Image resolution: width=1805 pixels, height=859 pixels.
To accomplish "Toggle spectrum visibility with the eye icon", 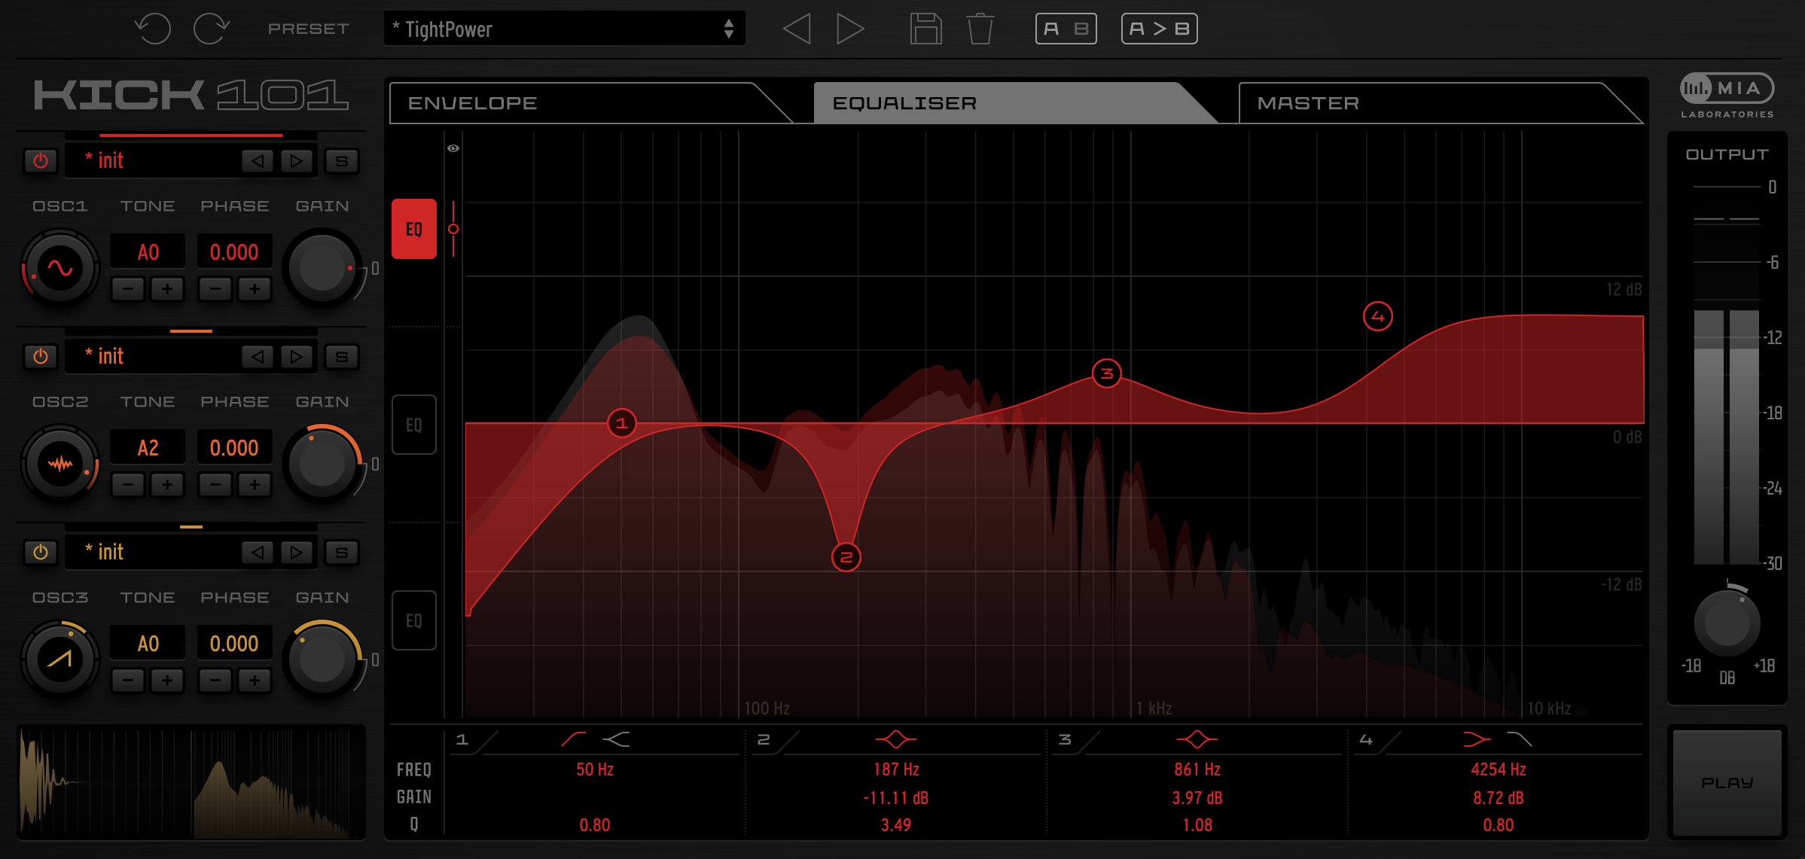I will click(x=452, y=148).
